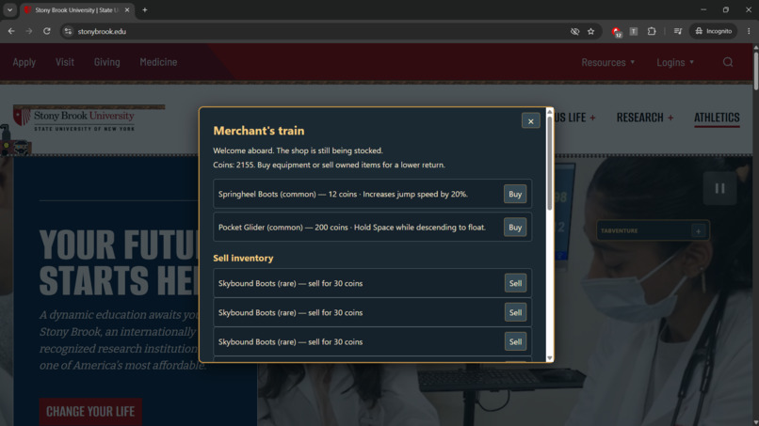Click the stonybrook.edu address bar
The height and width of the screenshot is (426, 759).
pos(319,31)
